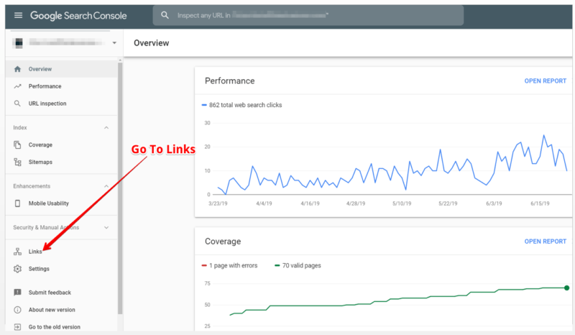Image resolution: width=575 pixels, height=335 pixels.
Task: Click the Performance trend icon
Action: 17,86
